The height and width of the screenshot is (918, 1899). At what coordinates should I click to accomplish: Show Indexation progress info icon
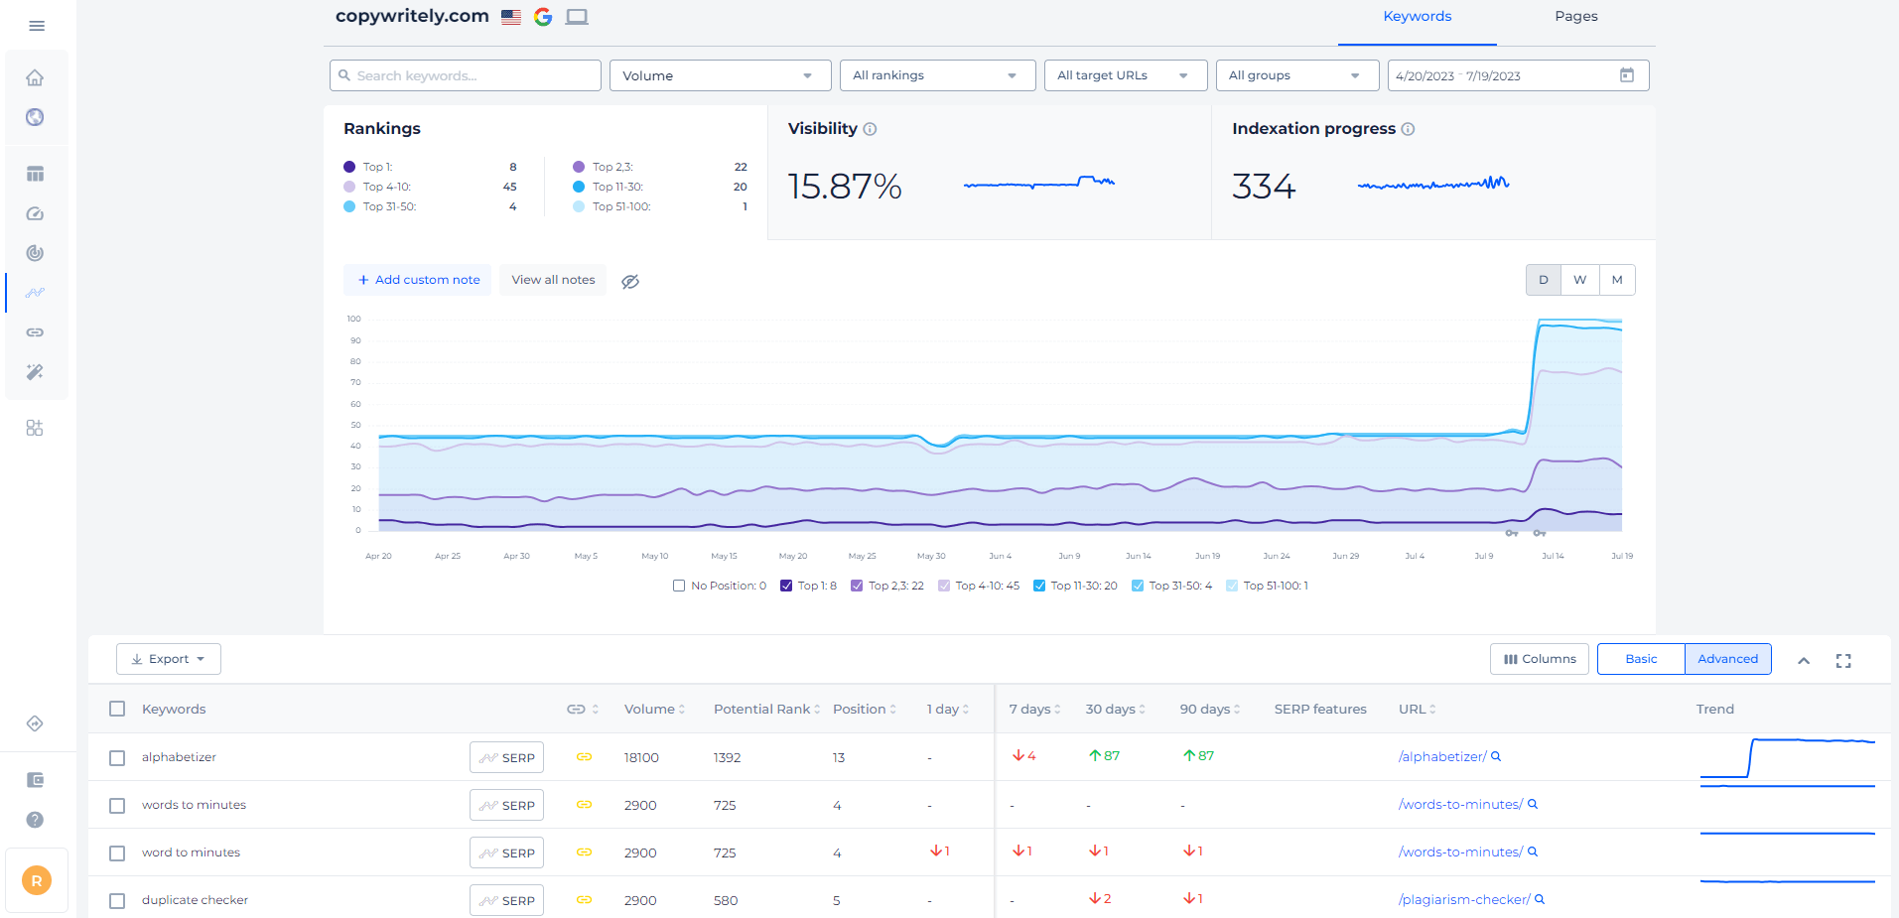coord(1408,129)
